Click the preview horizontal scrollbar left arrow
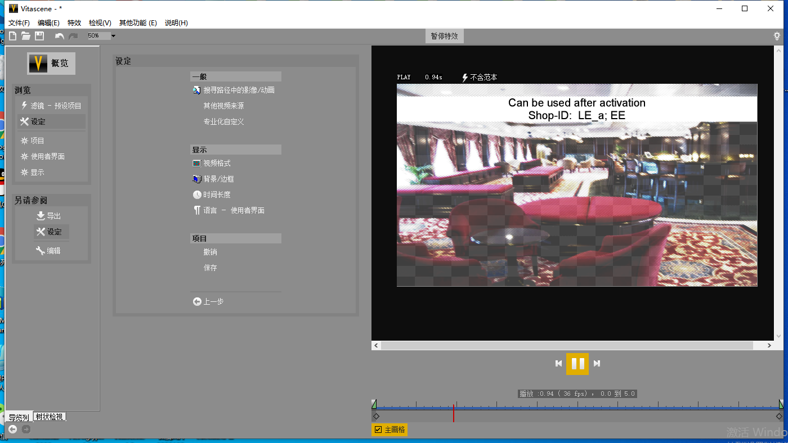The image size is (788, 443). (x=377, y=345)
